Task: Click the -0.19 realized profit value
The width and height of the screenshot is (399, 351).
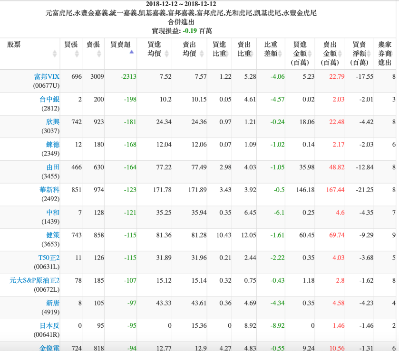Action: click(190, 31)
